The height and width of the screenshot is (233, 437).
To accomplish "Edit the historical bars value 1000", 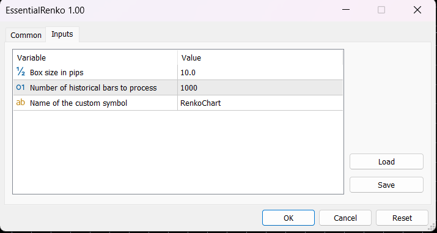I will coord(260,88).
